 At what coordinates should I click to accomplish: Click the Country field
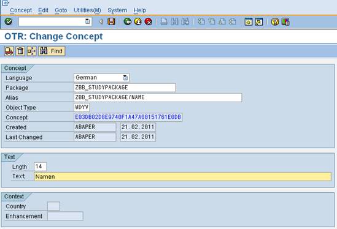[53, 206]
